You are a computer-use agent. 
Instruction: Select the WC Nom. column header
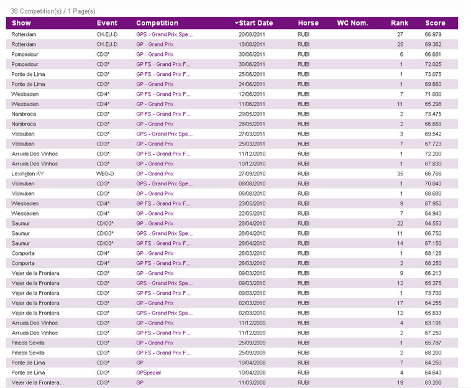tap(352, 23)
